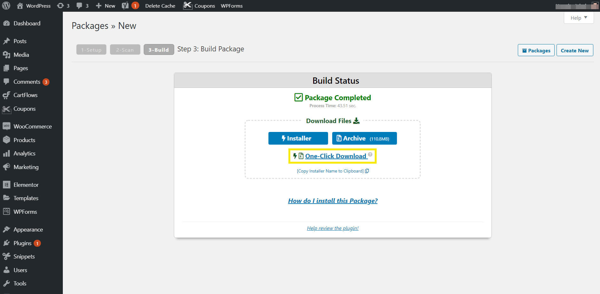The height and width of the screenshot is (294, 600).
Task: Click the WordPress logo icon
Action: point(6,6)
